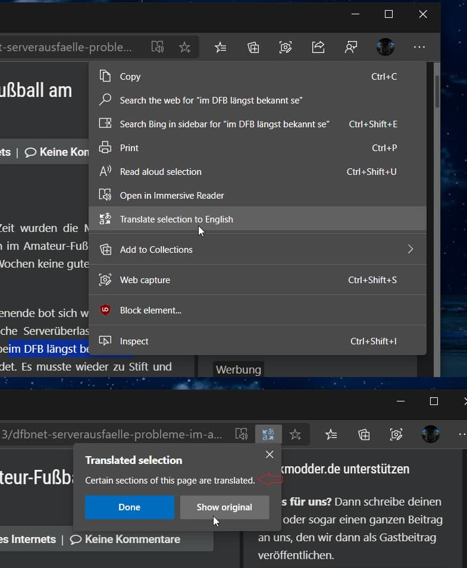Click the Share icon in upper toolbar
This screenshot has height=568, width=467.
(x=318, y=47)
